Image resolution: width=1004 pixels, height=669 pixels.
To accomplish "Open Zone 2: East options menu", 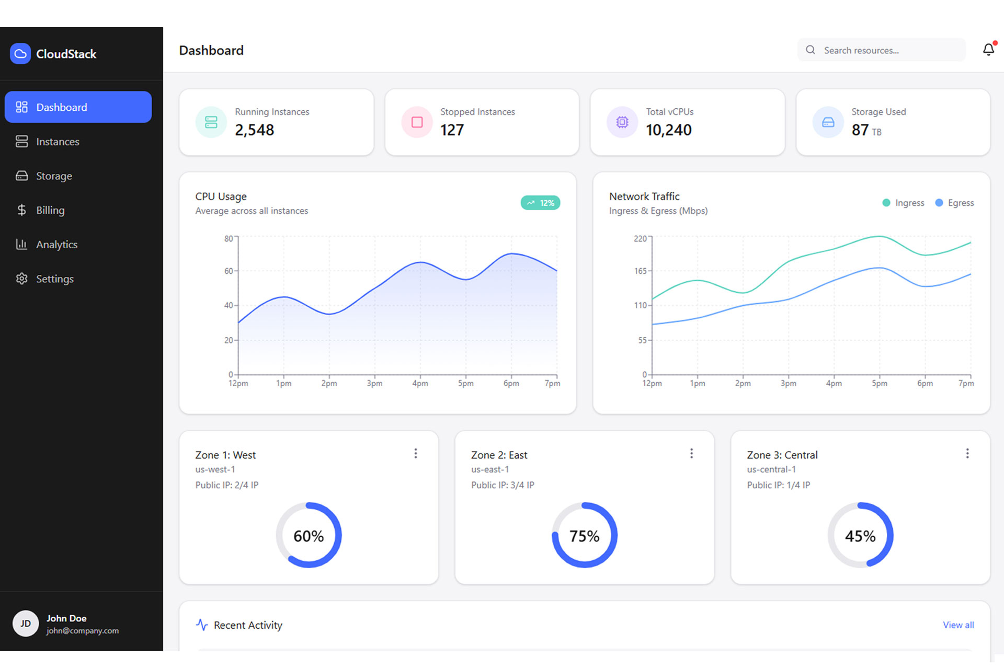I will pyautogui.click(x=691, y=453).
